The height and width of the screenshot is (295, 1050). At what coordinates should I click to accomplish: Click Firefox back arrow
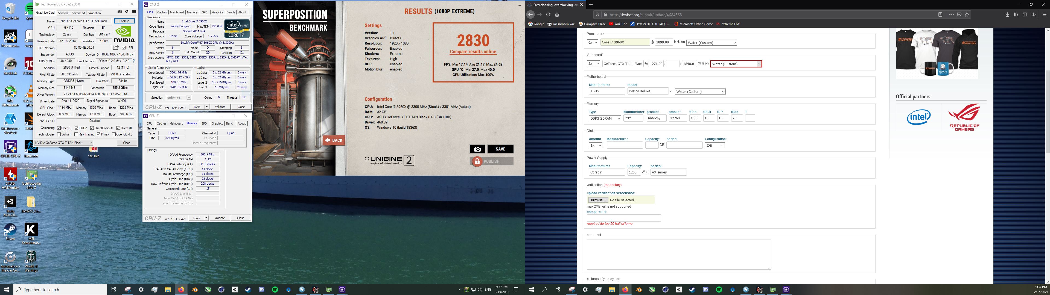point(530,15)
